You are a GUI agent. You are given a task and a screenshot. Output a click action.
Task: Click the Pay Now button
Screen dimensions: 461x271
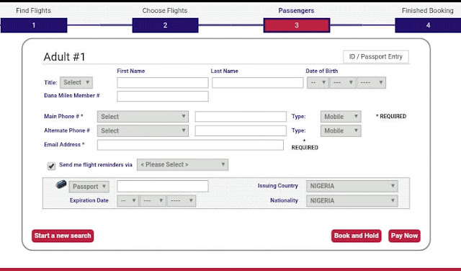404,236
